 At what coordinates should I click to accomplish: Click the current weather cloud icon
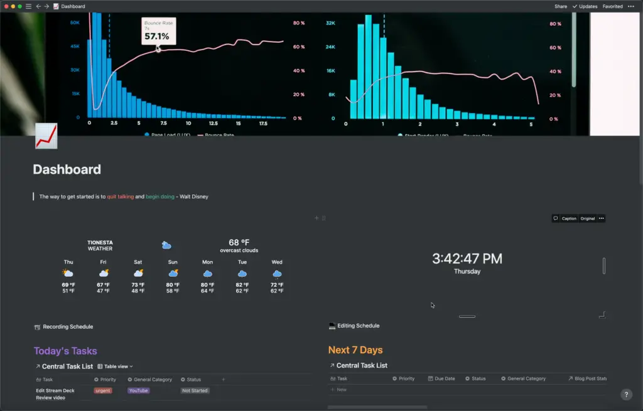coord(166,245)
